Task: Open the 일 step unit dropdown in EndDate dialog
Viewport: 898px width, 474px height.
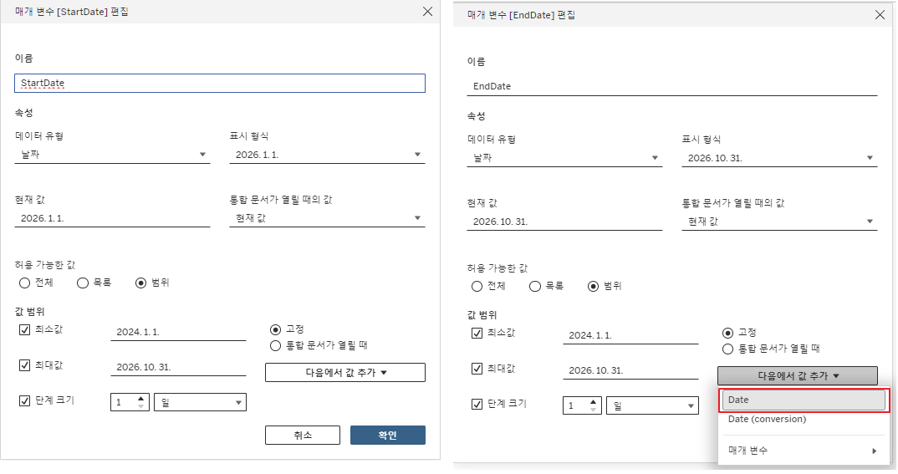Action: pos(653,406)
